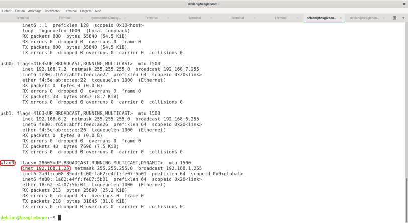Switch to the leftmost Terminal tab
This screenshot has height=223, width=408.
point(21,18)
